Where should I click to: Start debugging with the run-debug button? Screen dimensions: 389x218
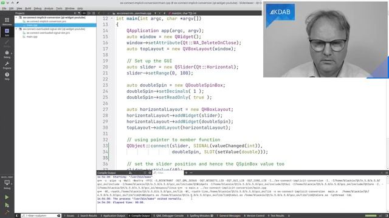(7, 205)
